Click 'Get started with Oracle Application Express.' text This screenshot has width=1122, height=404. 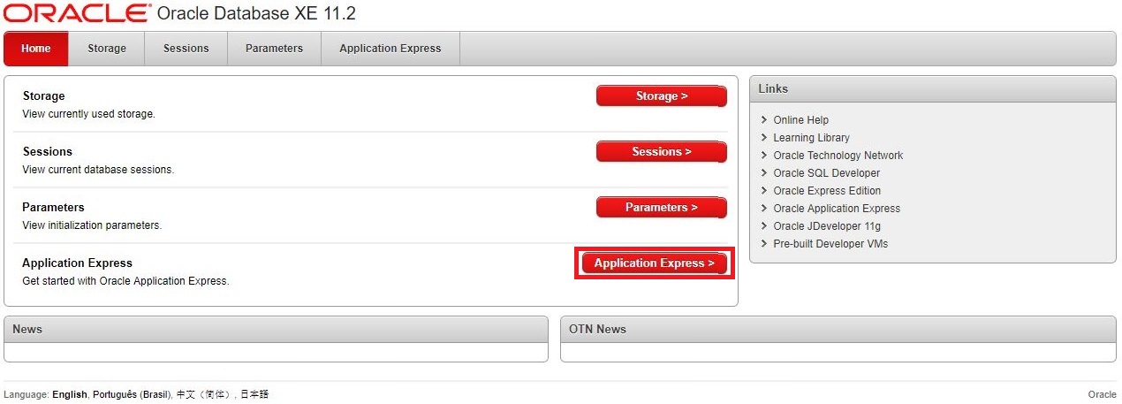125,281
